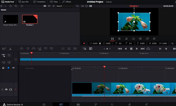
Task: Toggle Video Only edit option
Action: pyautogui.click(x=3, y=62)
